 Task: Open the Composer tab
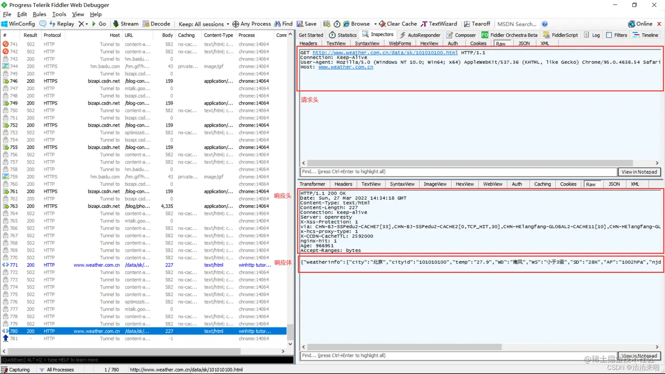(461, 35)
